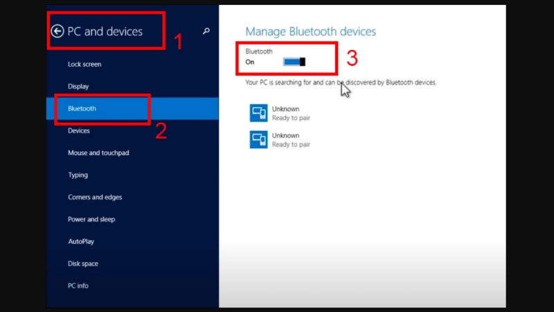Select Bluetooth in the sidebar
Screen dimensions: 554x312
tap(82, 109)
